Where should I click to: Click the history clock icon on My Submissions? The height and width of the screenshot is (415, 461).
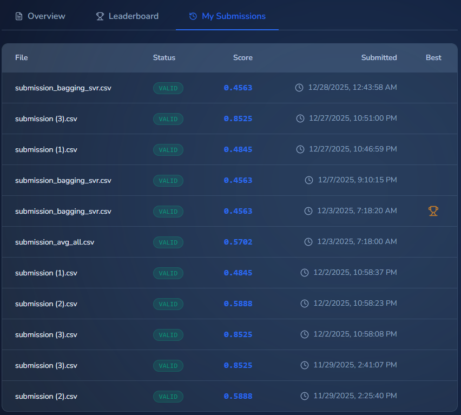pyautogui.click(x=193, y=16)
